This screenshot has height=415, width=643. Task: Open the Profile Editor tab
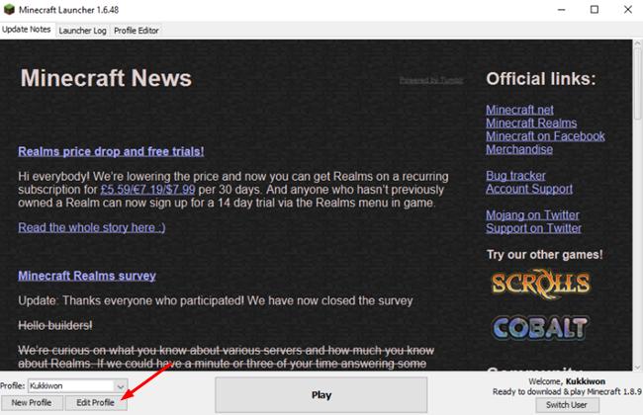[137, 31]
